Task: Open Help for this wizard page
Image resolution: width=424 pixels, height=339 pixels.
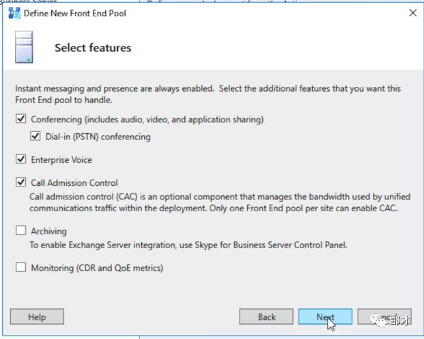Action: (37, 316)
